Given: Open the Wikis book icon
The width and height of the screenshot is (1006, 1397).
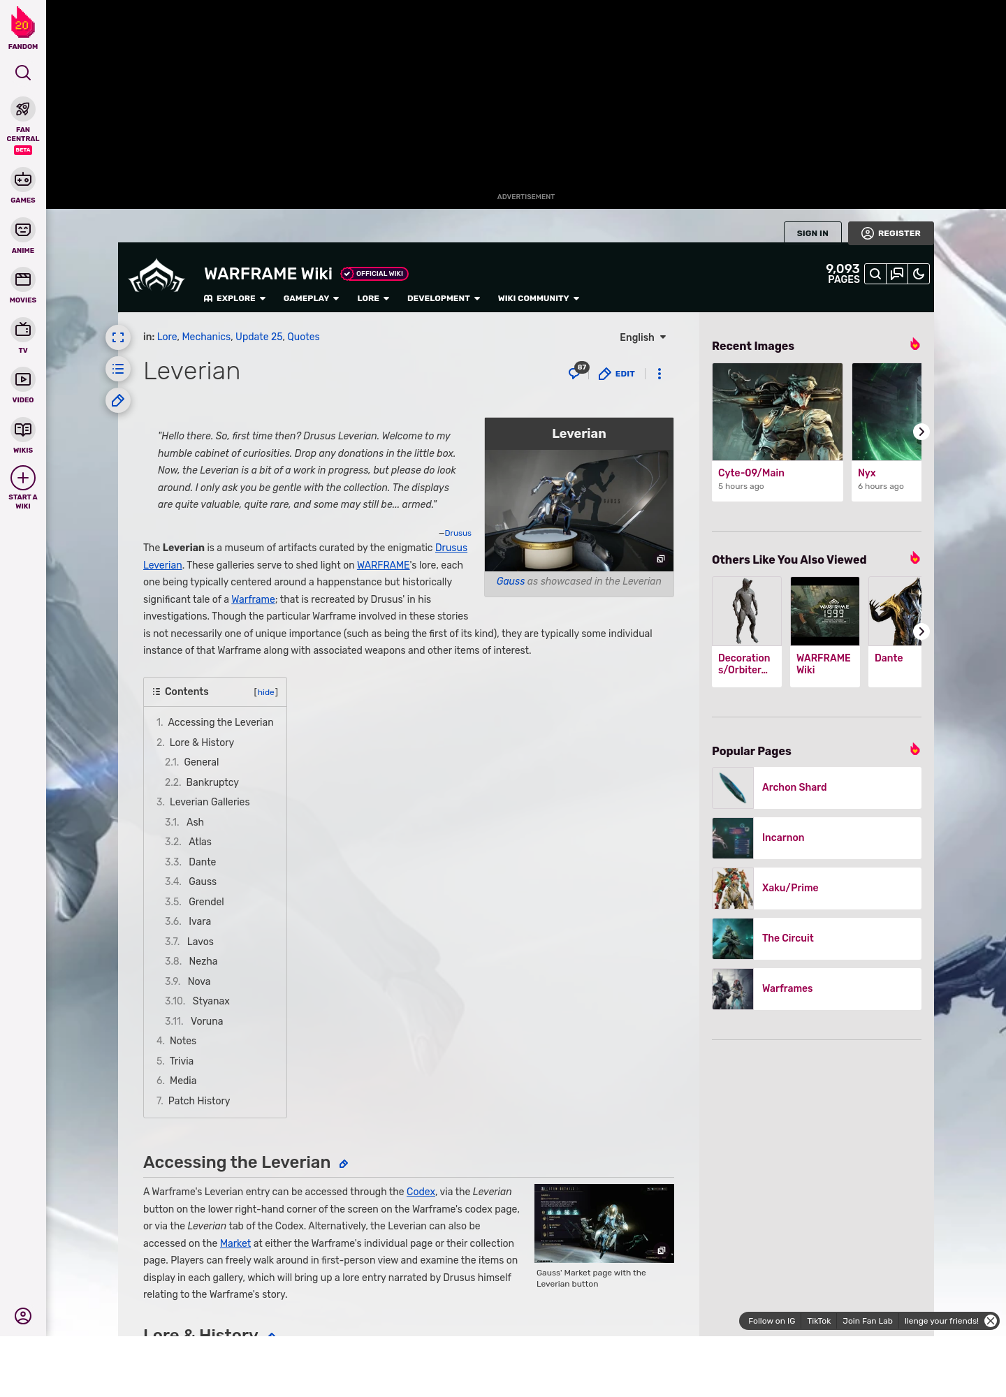Looking at the screenshot, I should pos(23,430).
